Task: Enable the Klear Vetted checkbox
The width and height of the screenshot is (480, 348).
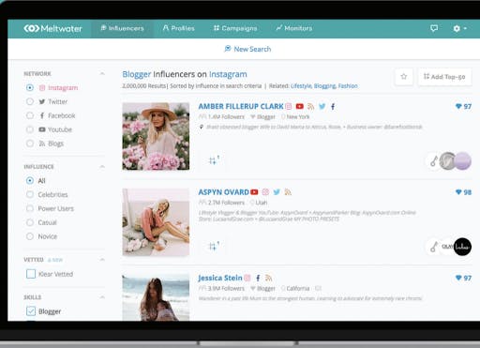Action: (31, 274)
